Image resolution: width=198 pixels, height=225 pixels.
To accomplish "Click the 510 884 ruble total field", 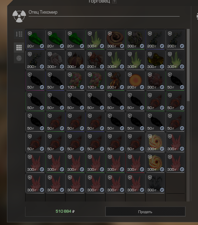I will 65,211.
